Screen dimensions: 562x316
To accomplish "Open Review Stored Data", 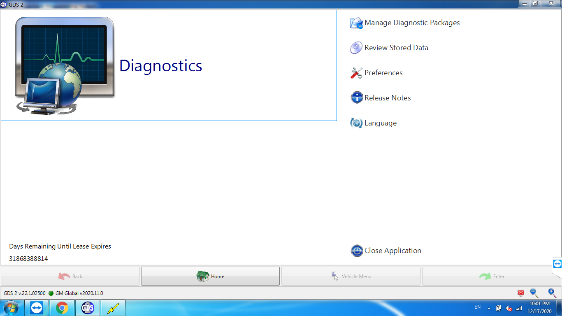I will tap(396, 48).
